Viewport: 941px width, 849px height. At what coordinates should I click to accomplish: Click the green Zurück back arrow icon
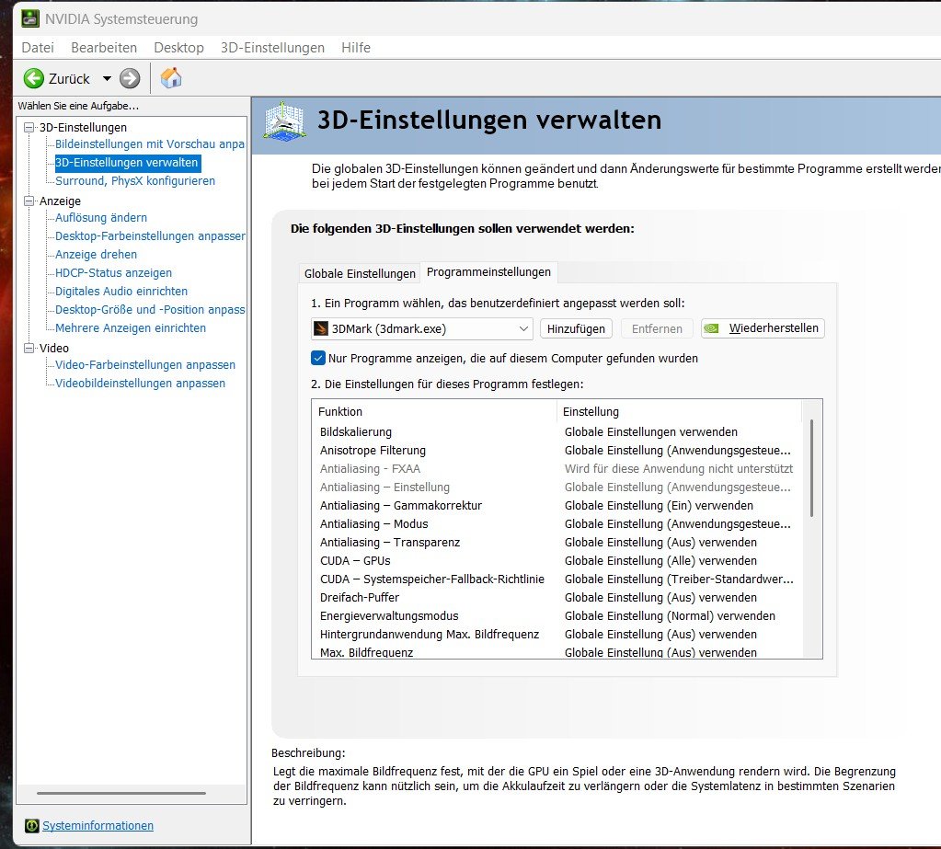point(34,78)
